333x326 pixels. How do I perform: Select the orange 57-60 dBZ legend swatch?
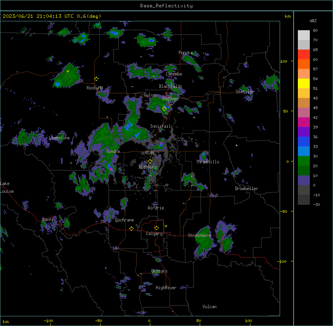point(304,64)
